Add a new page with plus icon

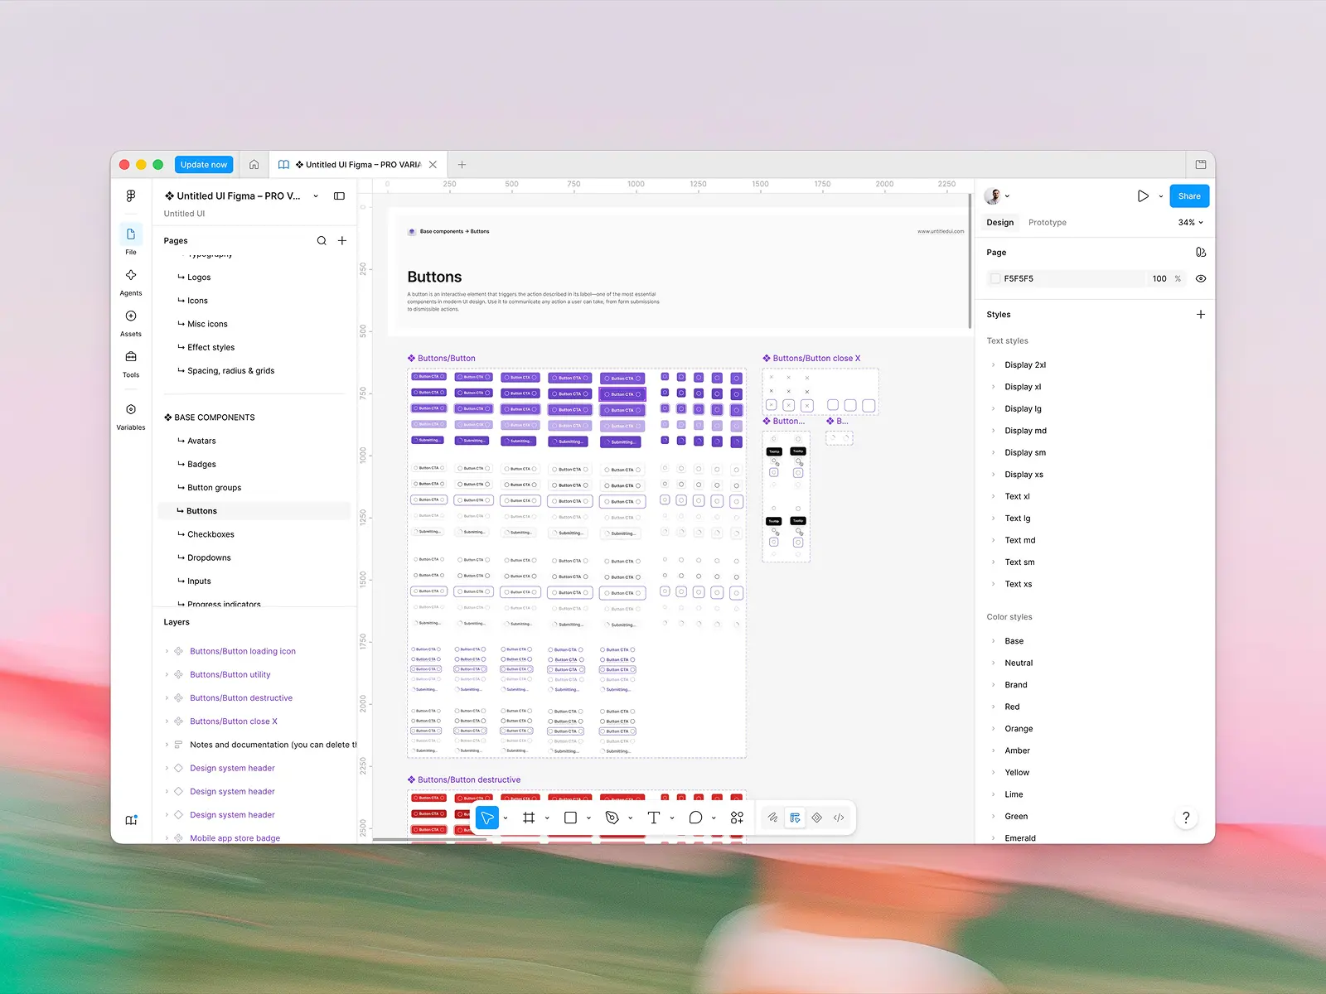click(342, 241)
